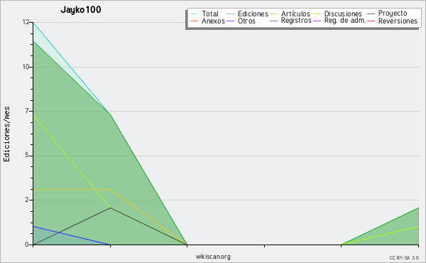Click the y-axis value 10

pos(26,67)
